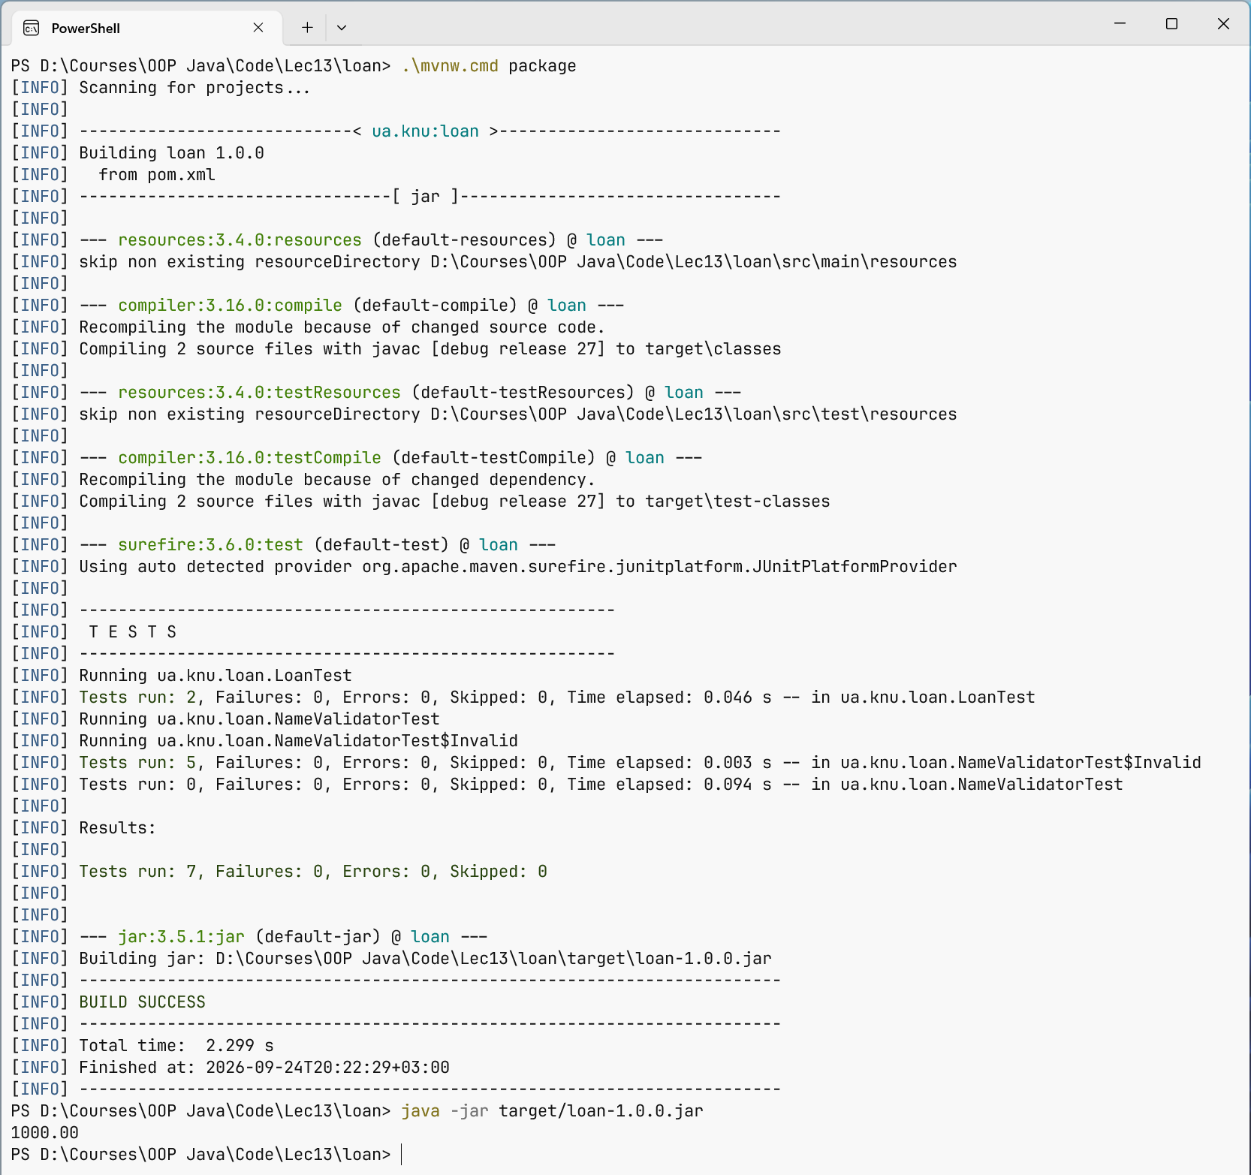Click 'Building loan 1.0.0' line
The image size is (1251, 1175).
tap(171, 153)
